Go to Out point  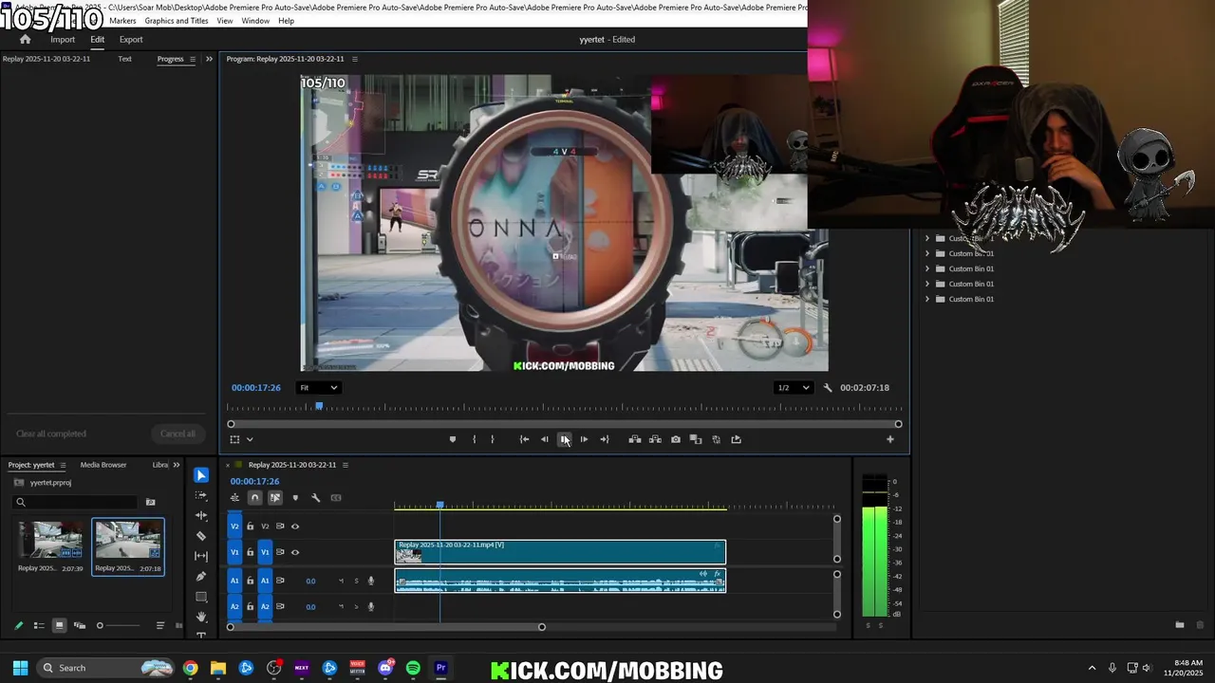604,439
